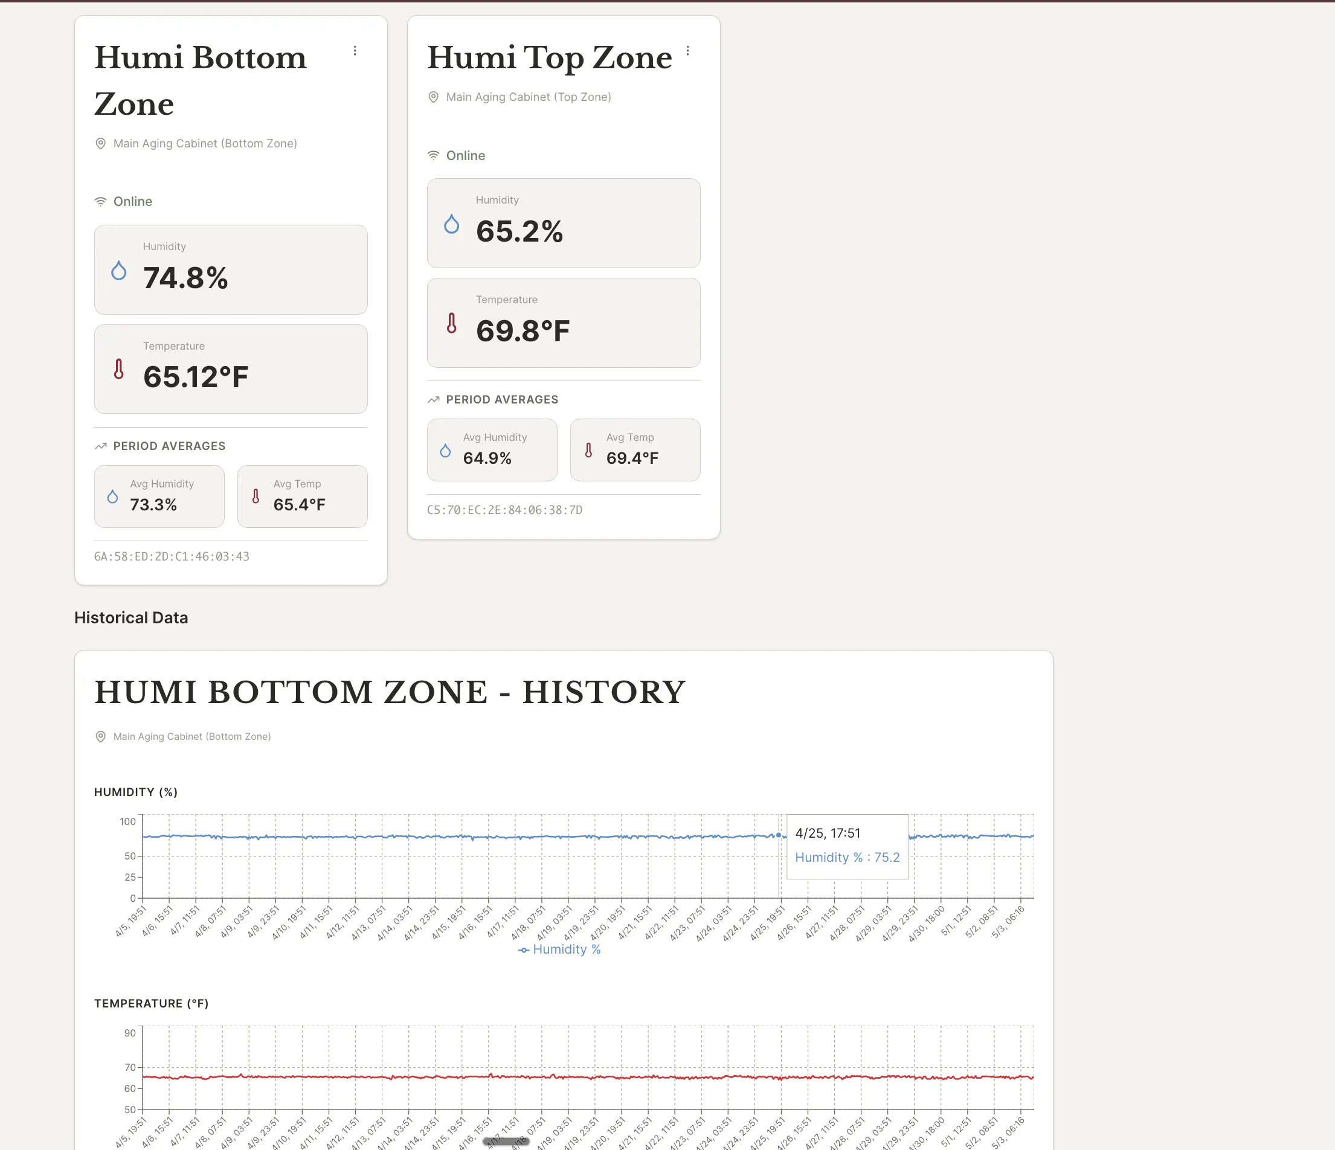Click 64.9% average humidity value
The height and width of the screenshot is (1150, 1335).
tap(487, 458)
